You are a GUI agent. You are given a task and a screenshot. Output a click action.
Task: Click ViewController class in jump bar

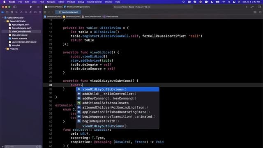(111, 16)
